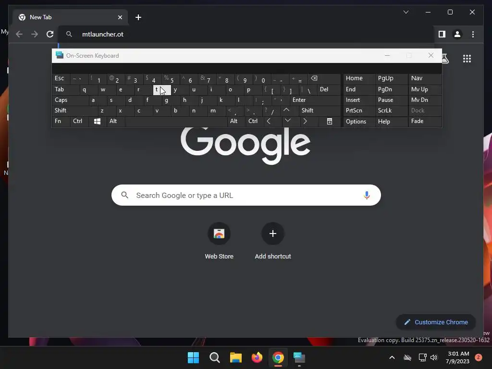
Task: Toggle Caps lock key on keyboard
Action: coord(70,100)
